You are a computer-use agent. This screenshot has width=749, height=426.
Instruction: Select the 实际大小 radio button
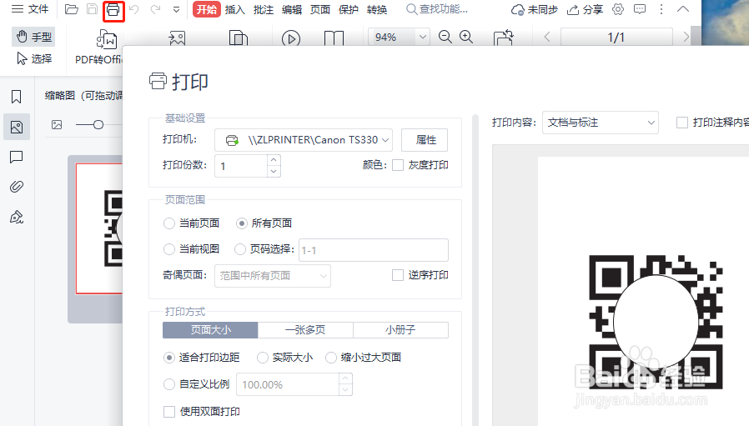262,358
